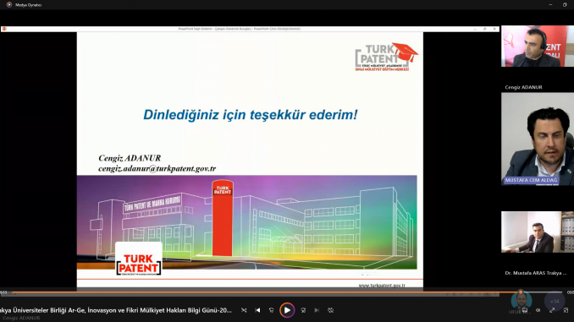Toggle shuffle mode in the player
The image size is (574, 322).
click(x=244, y=310)
